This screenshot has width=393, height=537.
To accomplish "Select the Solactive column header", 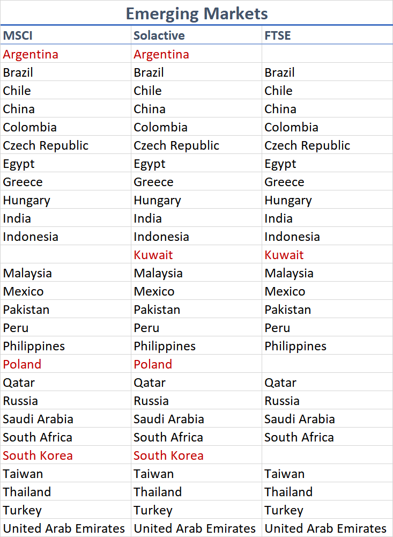I will (x=159, y=36).
